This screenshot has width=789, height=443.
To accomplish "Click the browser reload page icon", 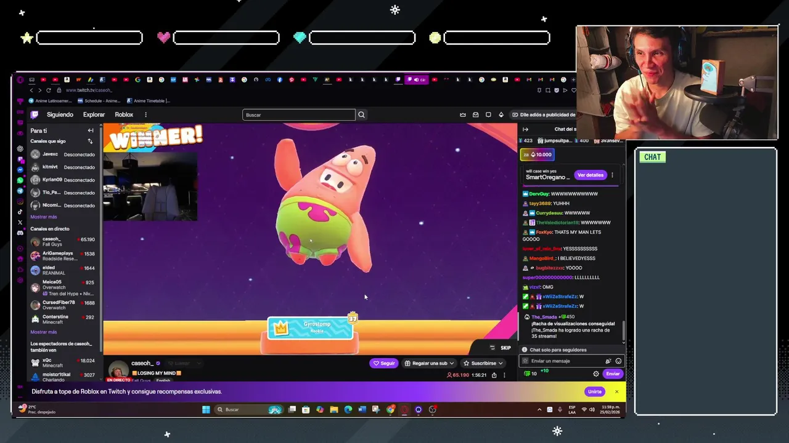I will pos(49,90).
